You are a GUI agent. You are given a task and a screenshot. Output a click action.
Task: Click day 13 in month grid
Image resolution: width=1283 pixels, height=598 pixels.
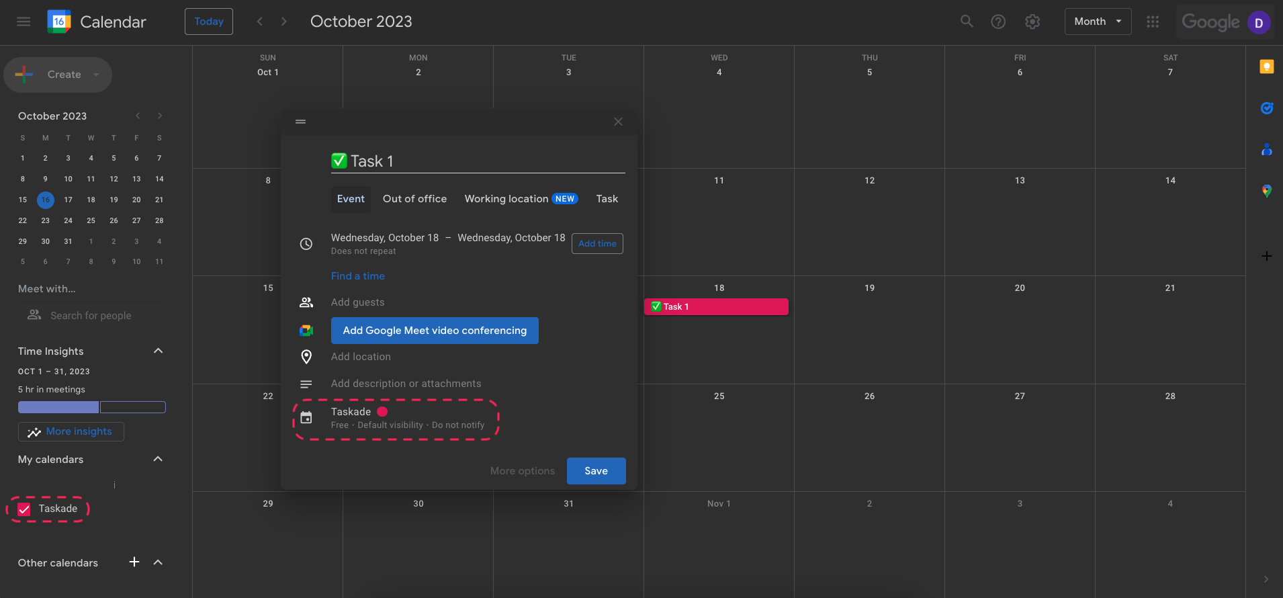pyautogui.click(x=1020, y=181)
